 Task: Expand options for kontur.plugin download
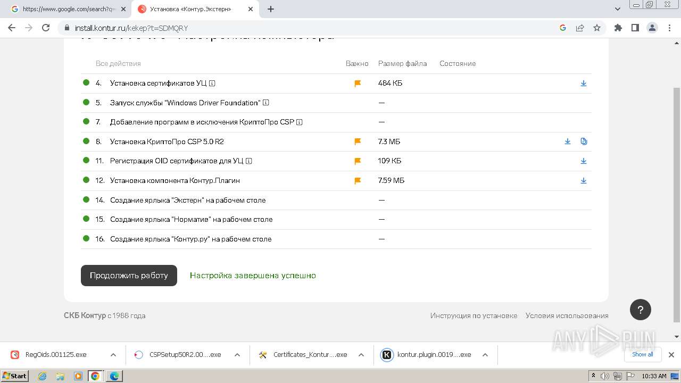click(485, 355)
